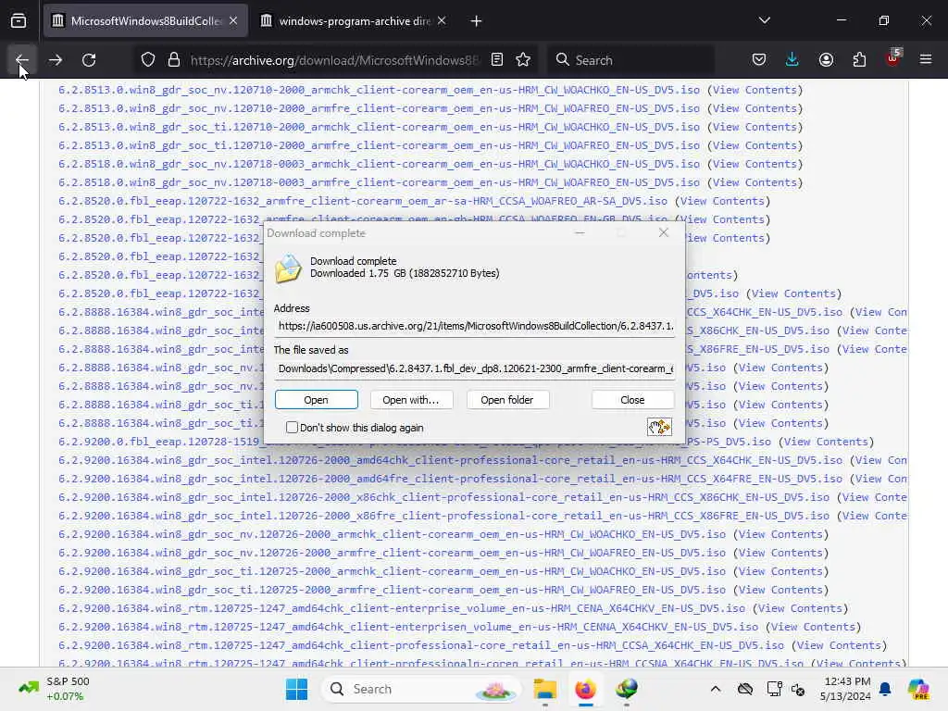The image size is (948, 711).
Task: Open 6.2.9200.16384 soc_ti armfre iso link
Action: coord(392,590)
